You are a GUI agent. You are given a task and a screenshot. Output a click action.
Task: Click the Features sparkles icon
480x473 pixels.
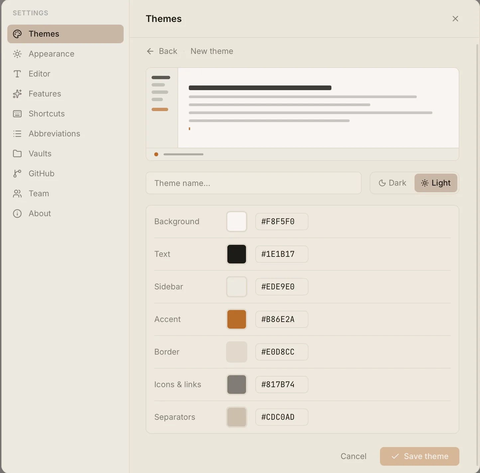point(17,94)
